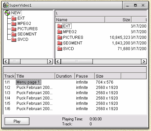The width and height of the screenshot is (151, 131).
Task: Select the Menu page 1 title
Action: 28,82
